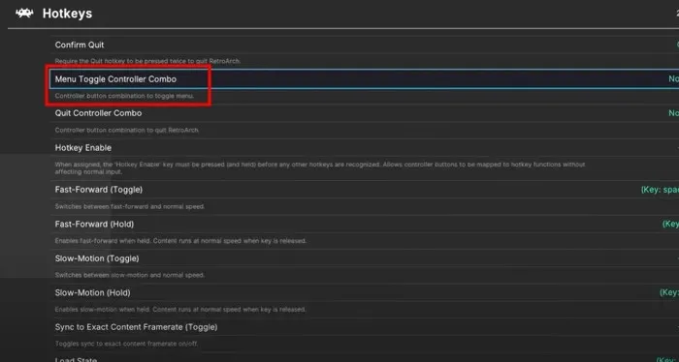Image resolution: width=679 pixels, height=362 pixels.
Task: Click the Fast-Forward (Hold) key value
Action: pyautogui.click(x=670, y=225)
